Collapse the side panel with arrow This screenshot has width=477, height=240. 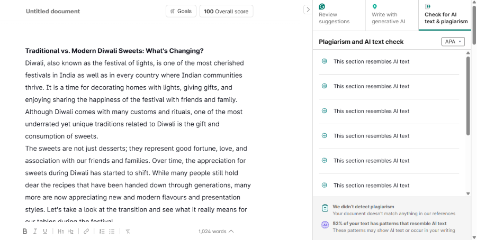coord(308,10)
